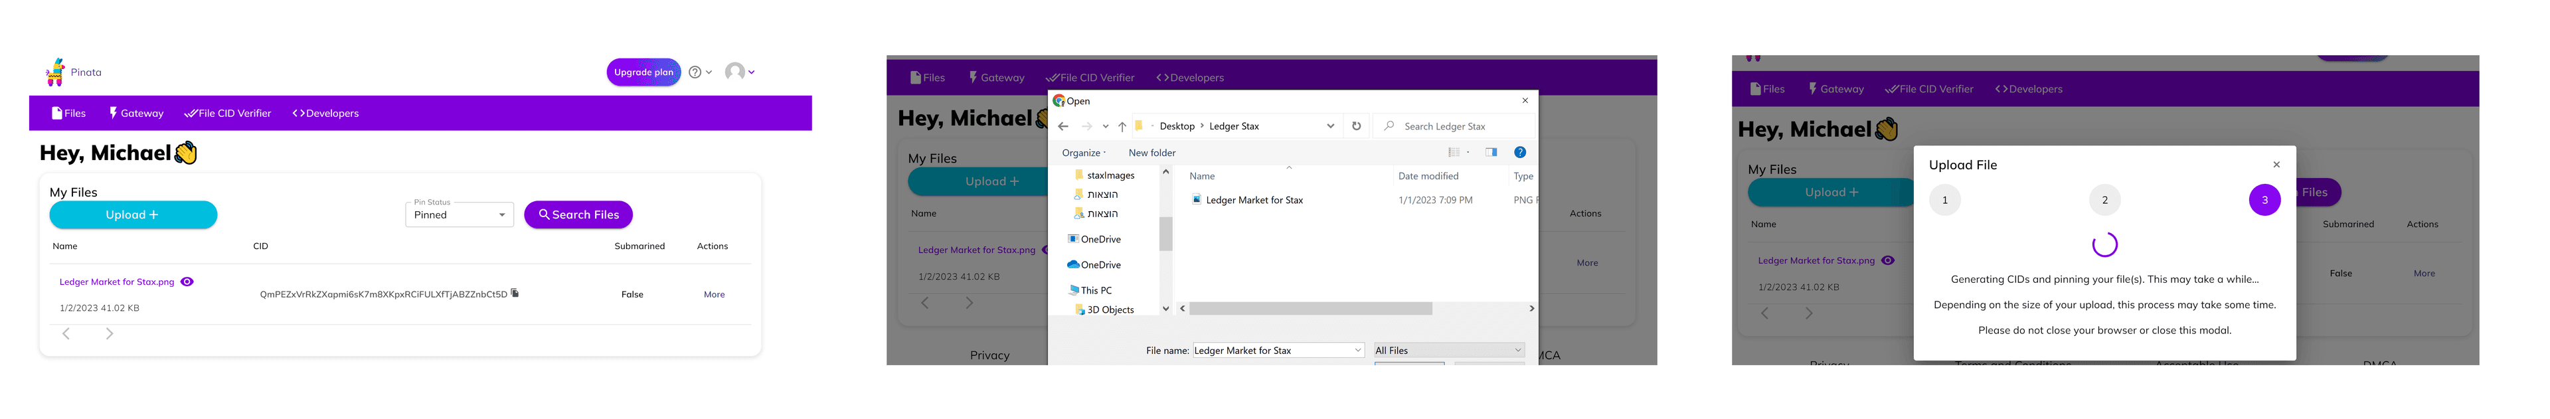Click Desktop in the Open dialog breadcrumb
This screenshot has height=419, width=2550.
click(x=1177, y=127)
